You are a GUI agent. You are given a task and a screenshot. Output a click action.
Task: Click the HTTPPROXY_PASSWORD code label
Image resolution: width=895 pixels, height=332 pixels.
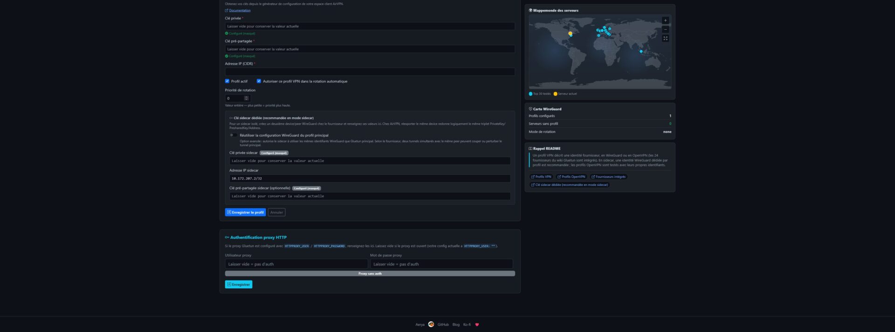coord(329,246)
